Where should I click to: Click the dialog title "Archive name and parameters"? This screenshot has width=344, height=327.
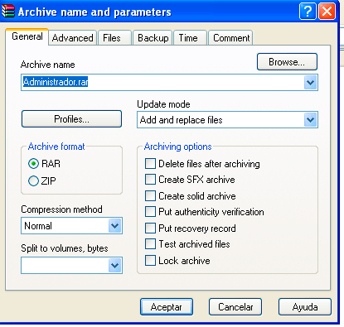coord(94,12)
